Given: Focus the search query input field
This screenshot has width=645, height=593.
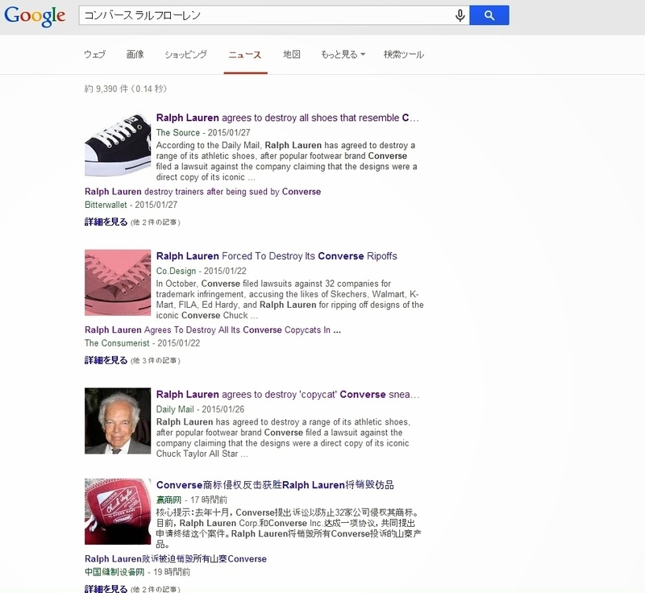Looking at the screenshot, I should 268,15.
